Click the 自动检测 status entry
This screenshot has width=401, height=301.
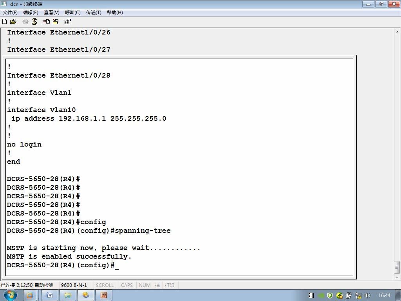coord(44,285)
